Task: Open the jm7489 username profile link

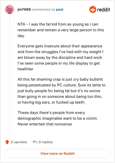Action: click(x=24, y=9)
